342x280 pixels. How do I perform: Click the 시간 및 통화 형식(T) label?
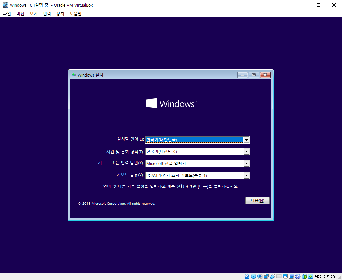[x=125, y=151]
